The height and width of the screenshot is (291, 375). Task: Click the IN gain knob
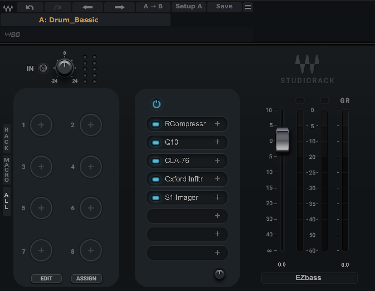pyautogui.click(x=64, y=68)
